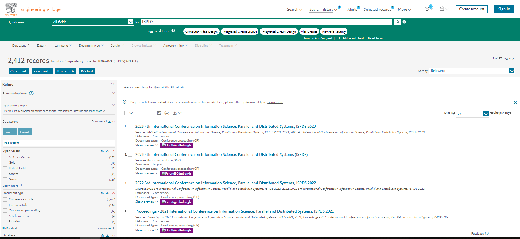
Task: Click the Add search field plus
Action: point(339,38)
